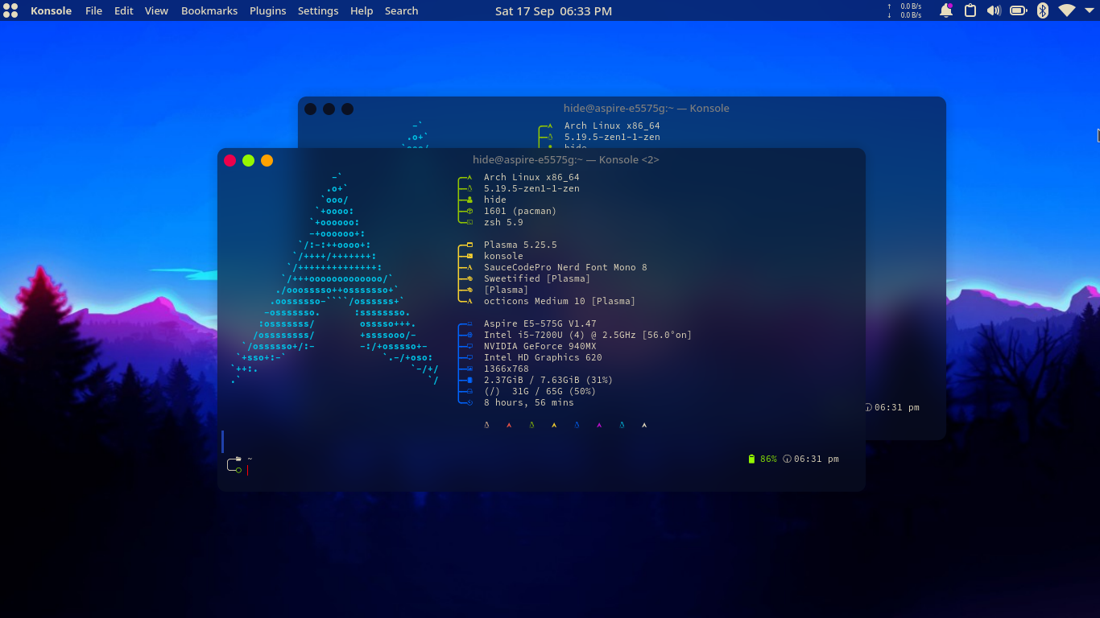Check battery status in the system tray

tap(1018, 10)
